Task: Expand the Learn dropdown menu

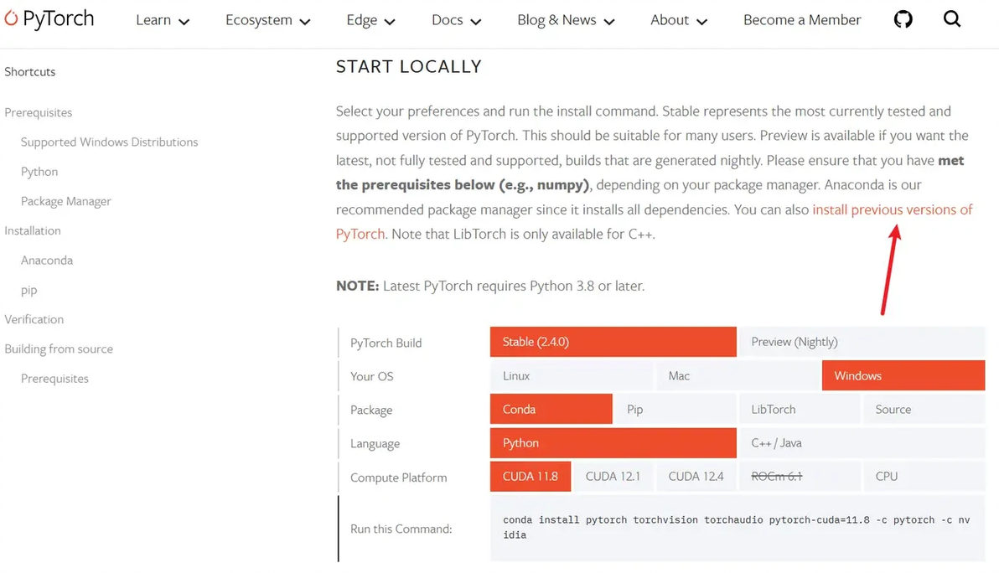Action: (163, 20)
